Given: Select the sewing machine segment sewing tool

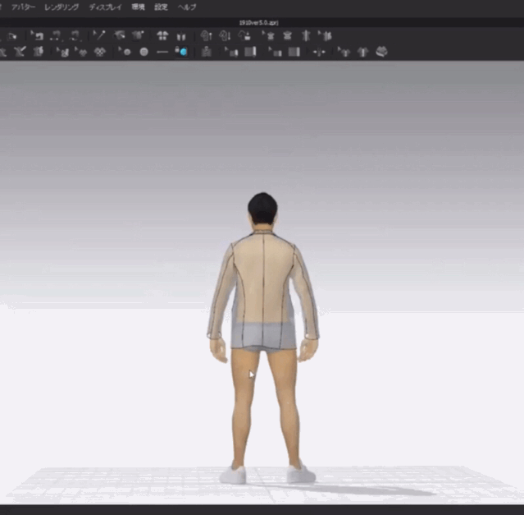Looking at the screenshot, I should (x=37, y=35).
